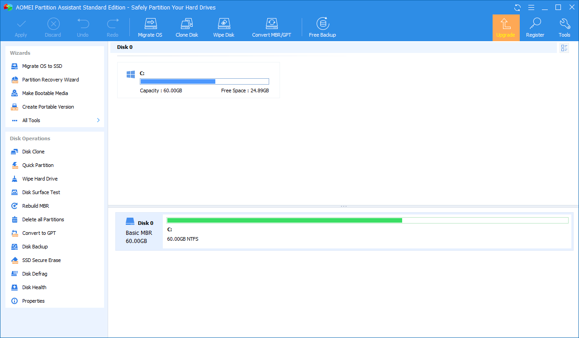Click 'Free Space : 24.89GB' text

tap(245, 90)
